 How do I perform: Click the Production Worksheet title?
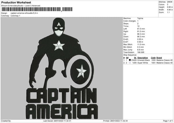point(16,2)
